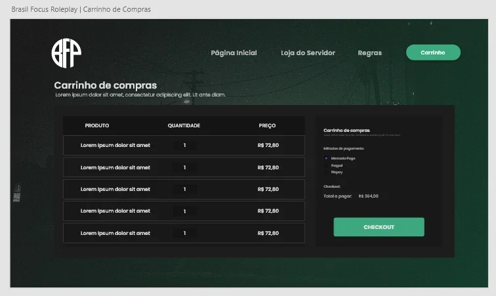Choose Picpay as payment method
Viewport: 496px width, 296px height.
click(327, 172)
